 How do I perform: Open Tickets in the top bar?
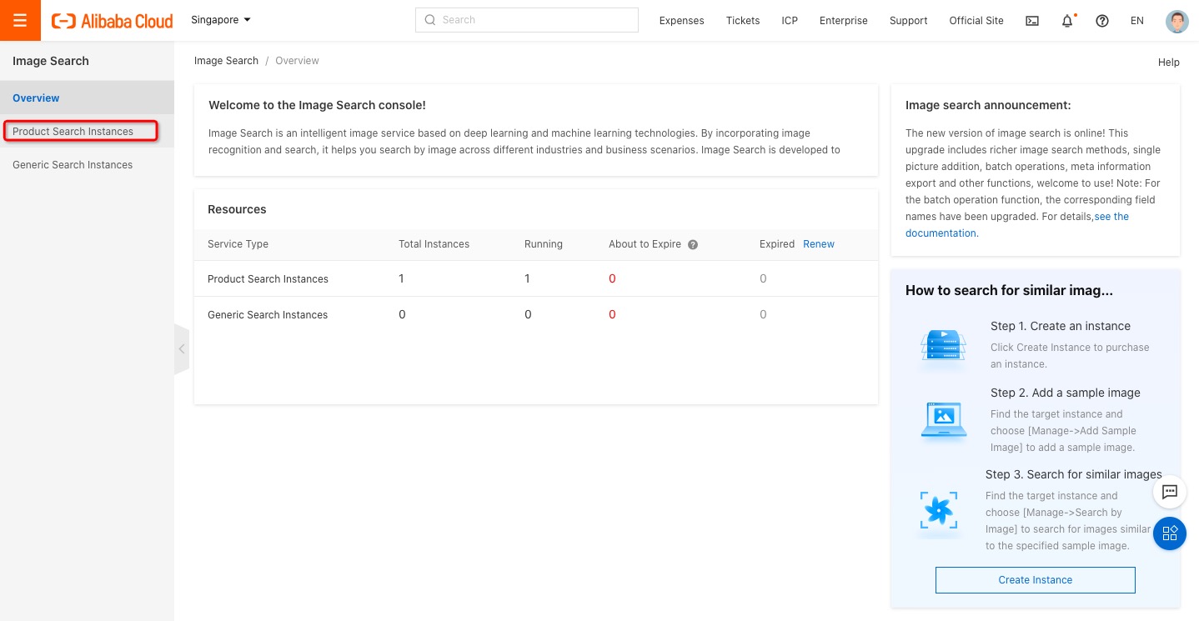tap(743, 21)
